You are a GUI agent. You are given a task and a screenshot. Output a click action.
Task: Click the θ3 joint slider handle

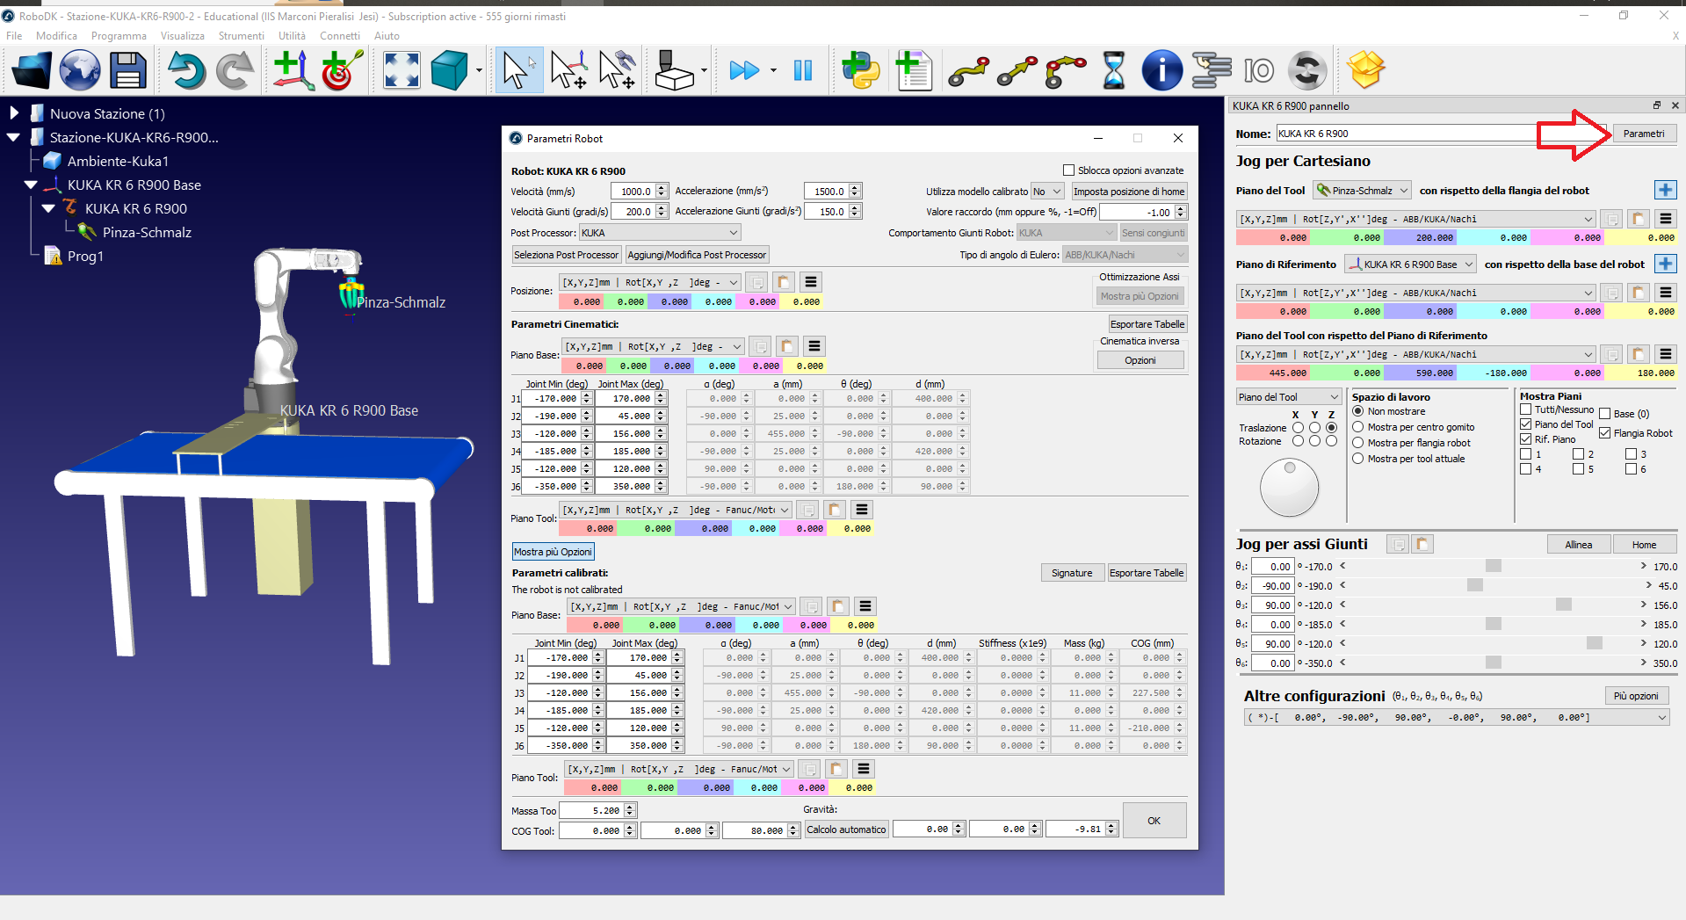click(1563, 605)
